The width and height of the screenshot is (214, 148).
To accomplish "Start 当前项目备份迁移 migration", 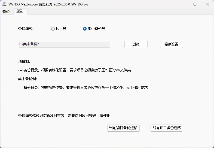I will [123, 128].
